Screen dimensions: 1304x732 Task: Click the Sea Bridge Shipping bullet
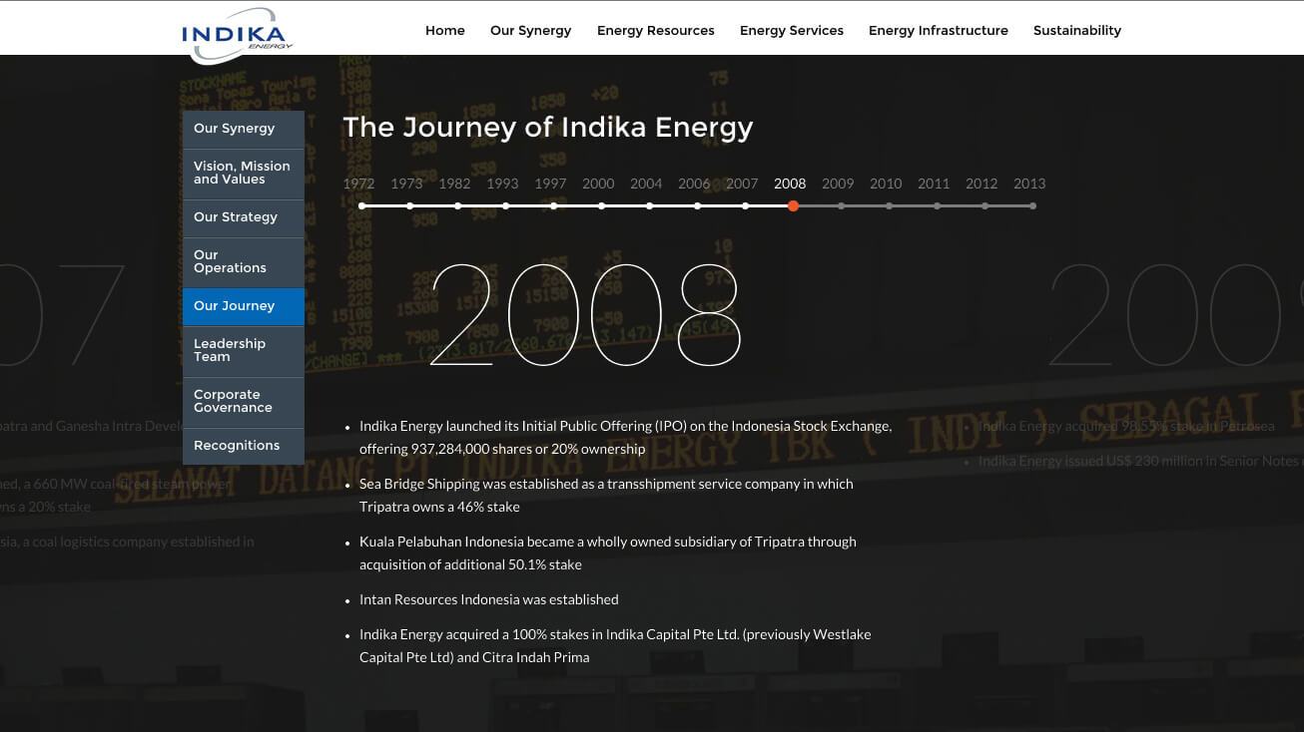point(606,495)
